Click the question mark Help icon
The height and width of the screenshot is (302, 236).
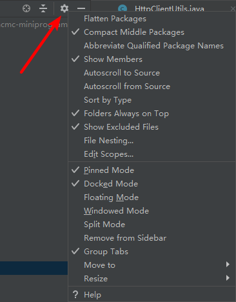tap(75, 294)
